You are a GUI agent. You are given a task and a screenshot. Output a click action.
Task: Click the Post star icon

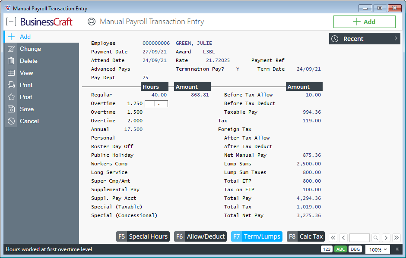[x=11, y=97]
